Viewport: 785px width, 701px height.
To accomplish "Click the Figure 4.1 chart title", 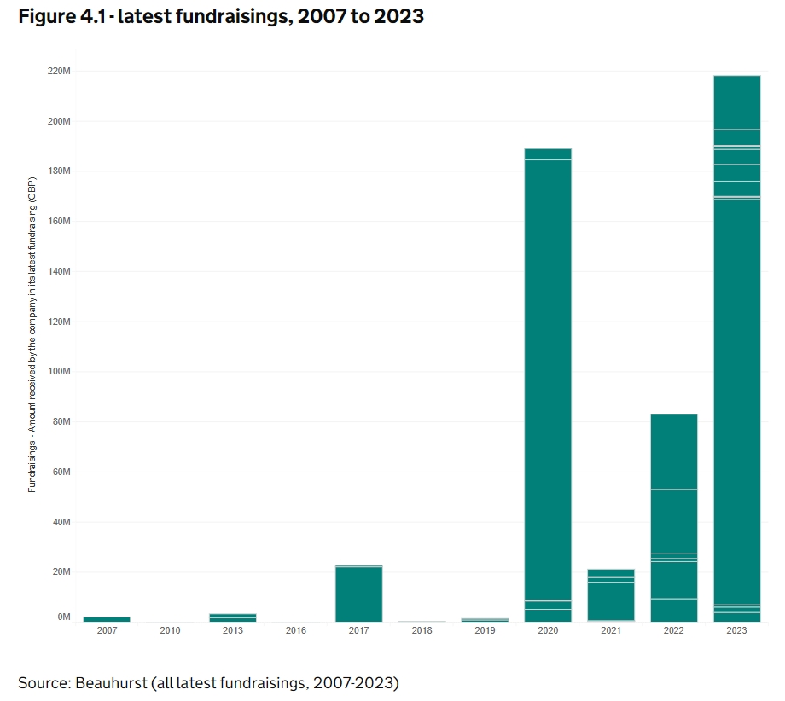I will [x=221, y=15].
